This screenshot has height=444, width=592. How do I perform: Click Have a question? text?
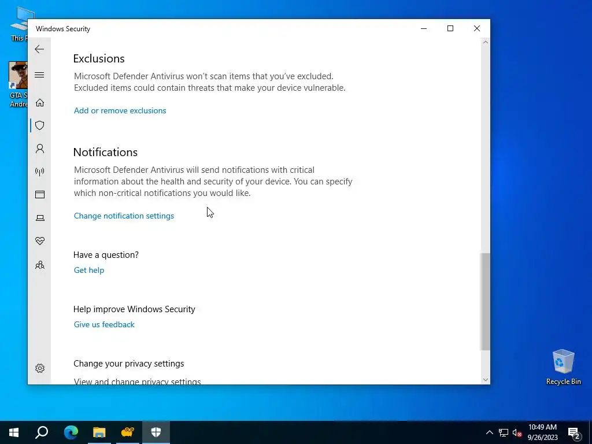[106, 255]
